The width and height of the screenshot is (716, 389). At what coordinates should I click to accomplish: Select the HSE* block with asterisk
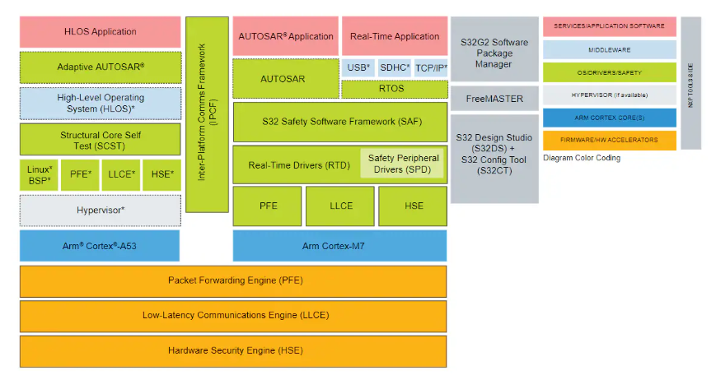(x=161, y=175)
